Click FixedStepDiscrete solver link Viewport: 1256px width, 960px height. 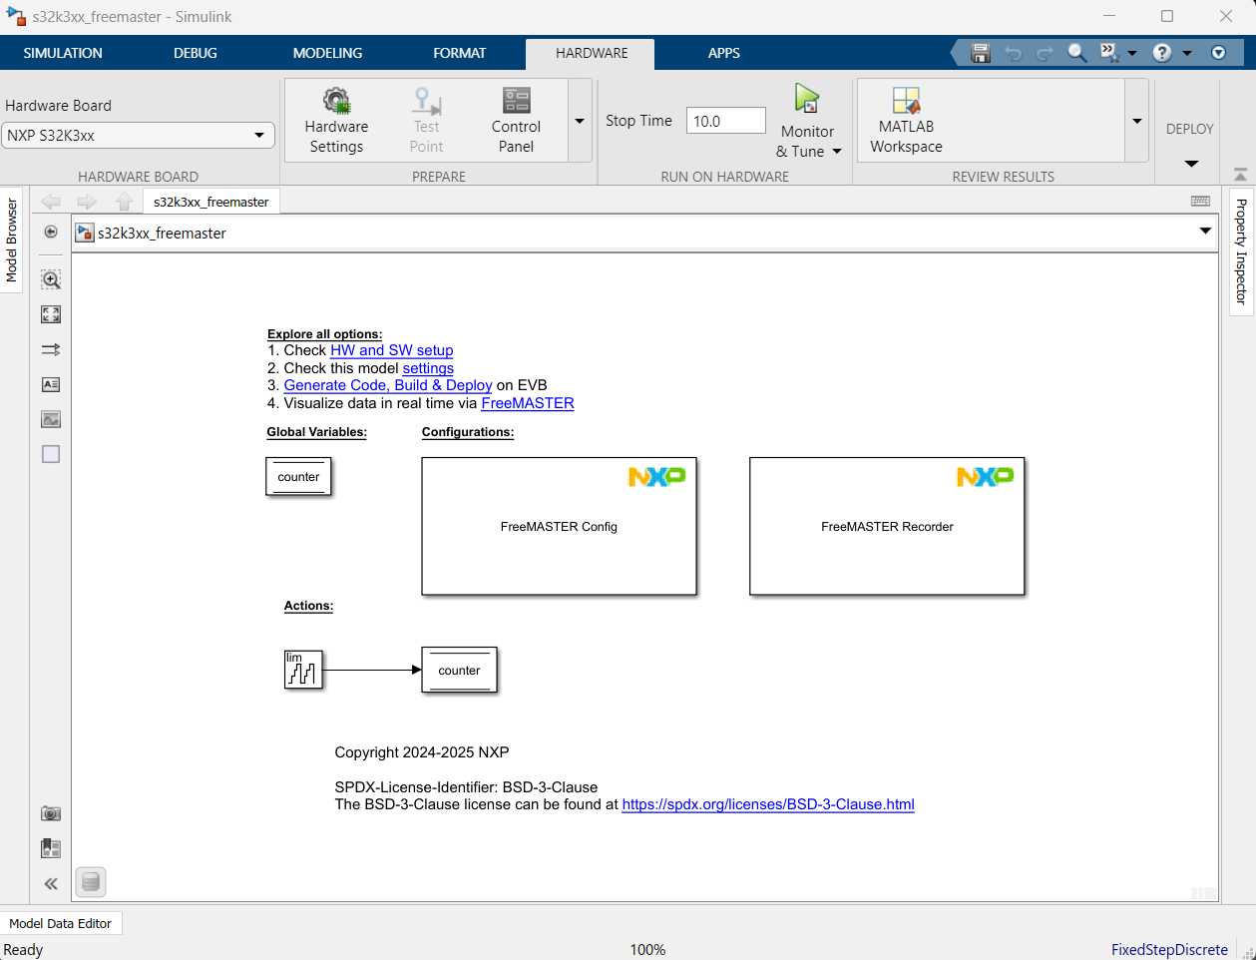(1169, 949)
